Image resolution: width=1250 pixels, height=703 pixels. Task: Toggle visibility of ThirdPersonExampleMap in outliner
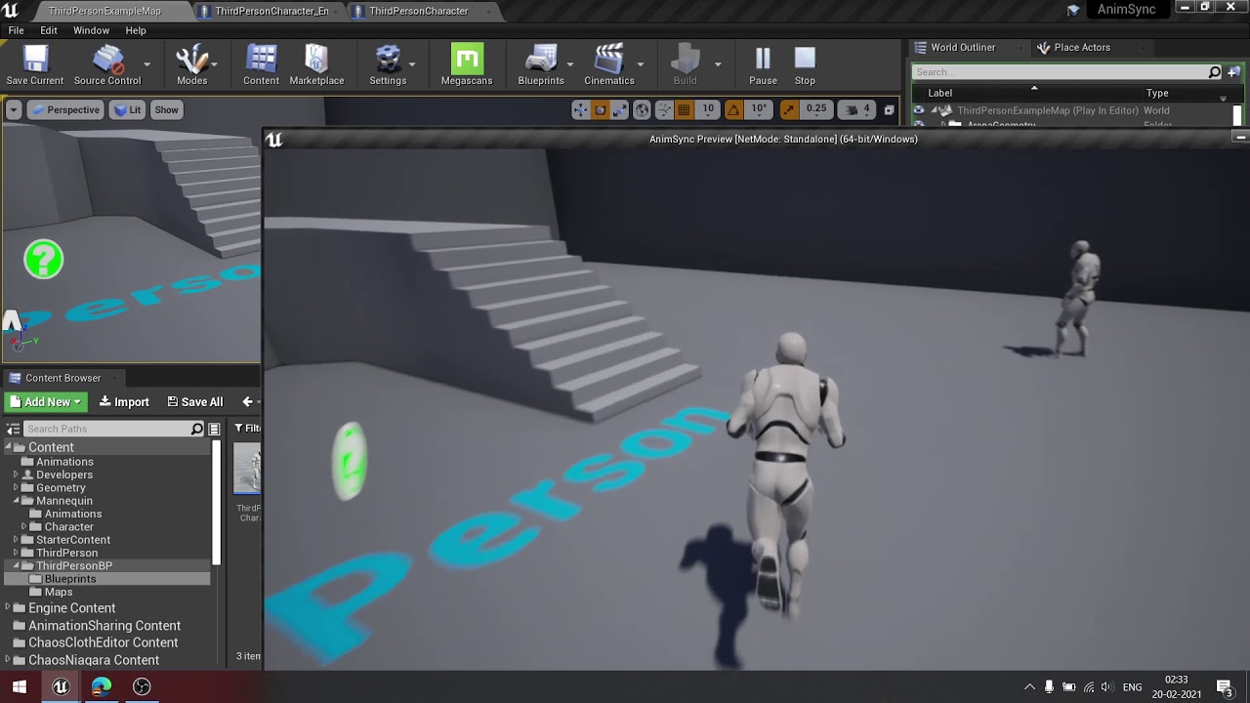click(x=919, y=110)
